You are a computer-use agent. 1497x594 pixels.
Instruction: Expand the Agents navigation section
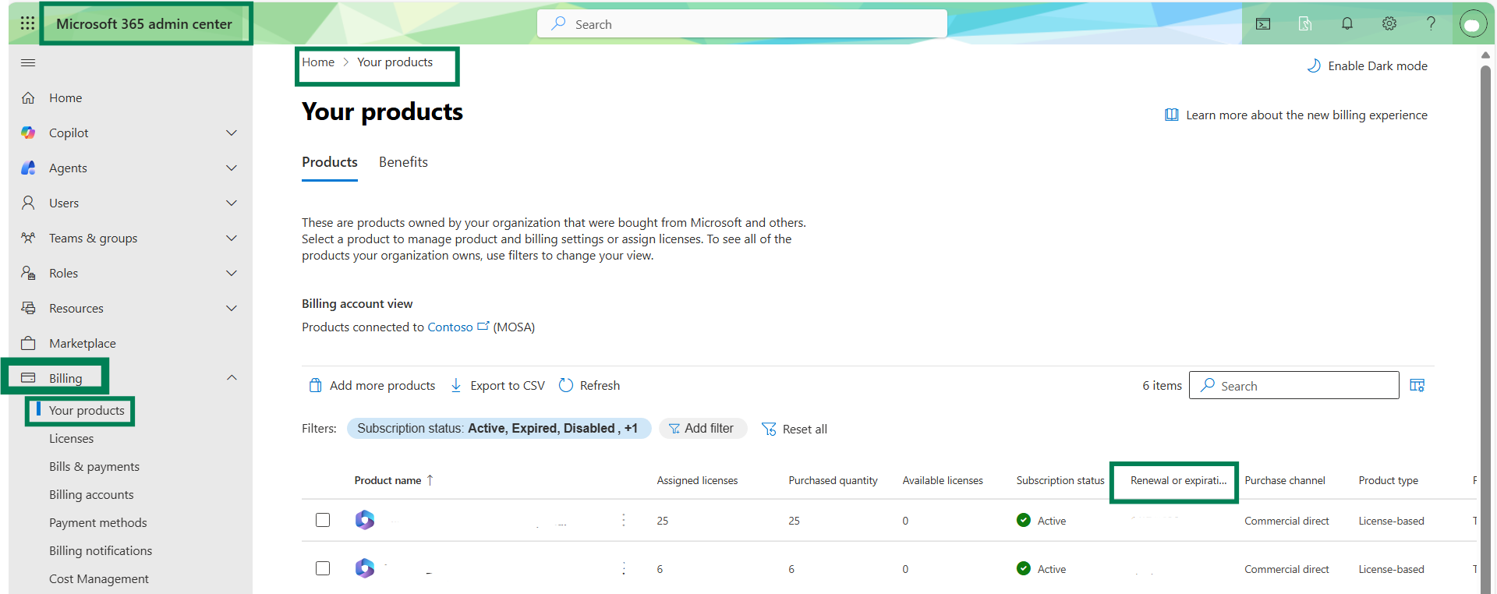click(x=232, y=168)
